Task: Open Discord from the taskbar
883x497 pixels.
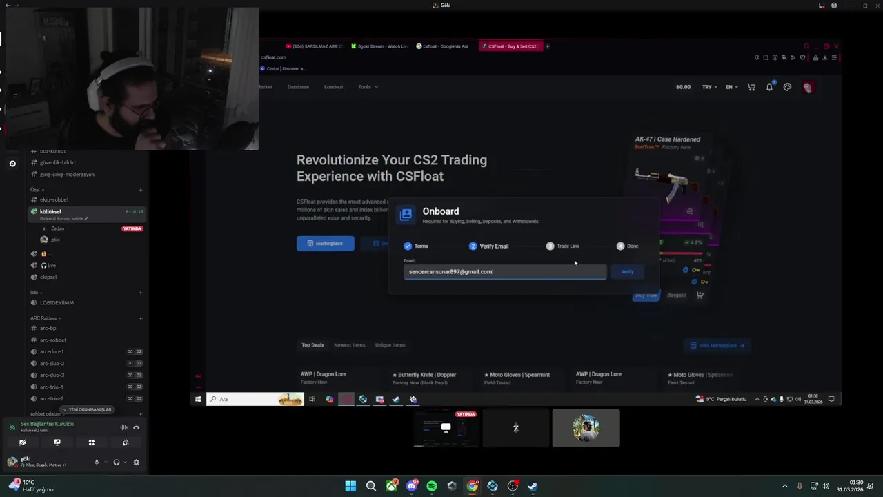Action: tap(412, 486)
